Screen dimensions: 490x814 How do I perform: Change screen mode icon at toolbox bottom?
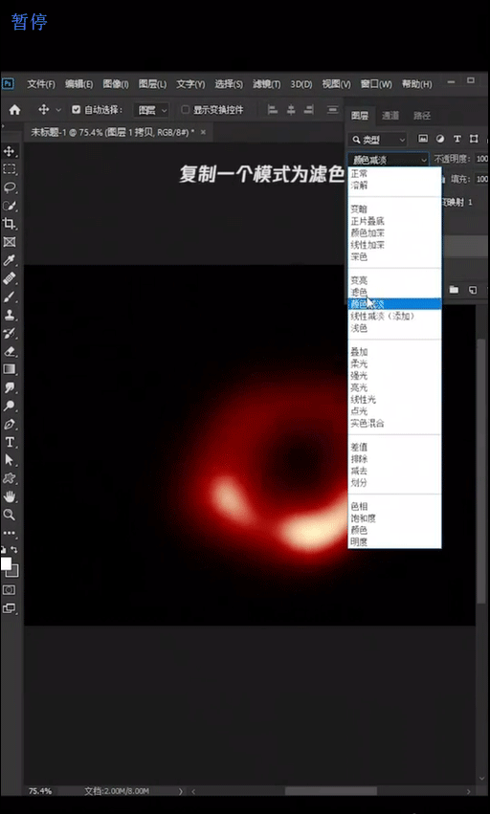coord(9,608)
